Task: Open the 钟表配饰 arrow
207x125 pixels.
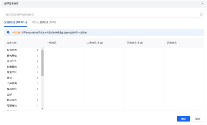Action: [38, 67]
